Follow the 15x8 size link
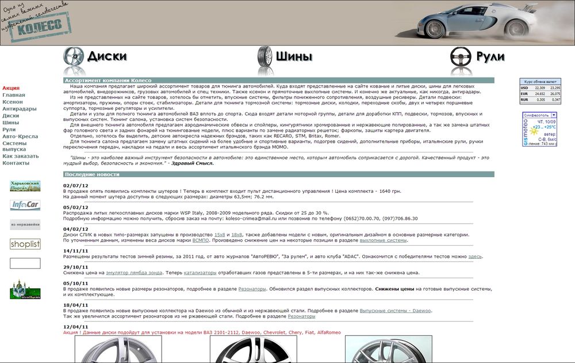Viewport: 575px width, 363px height. point(220,235)
